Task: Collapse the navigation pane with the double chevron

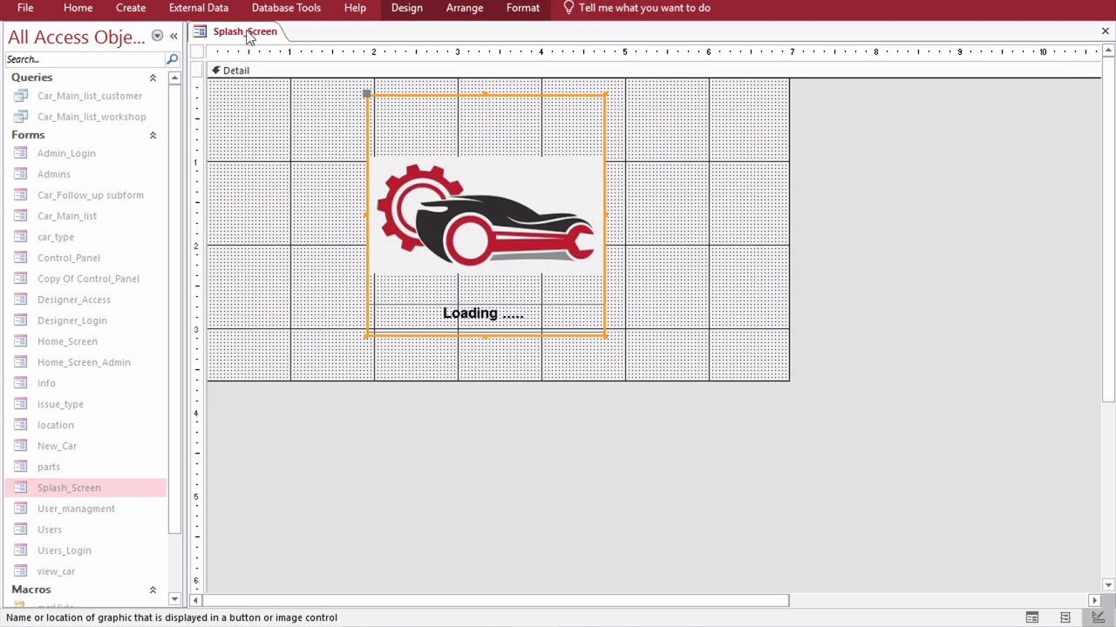Action: tap(174, 36)
